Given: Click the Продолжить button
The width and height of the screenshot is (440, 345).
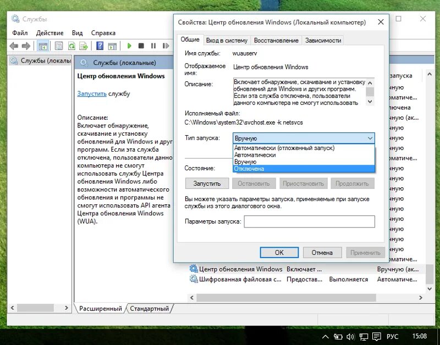Looking at the screenshot, I should coord(352,183).
